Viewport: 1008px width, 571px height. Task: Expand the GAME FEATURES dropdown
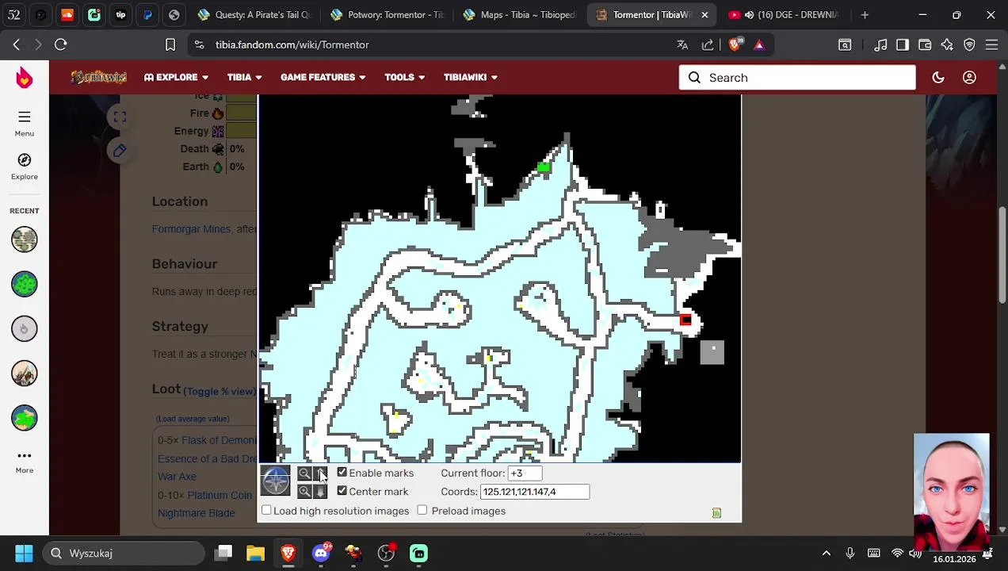pyautogui.click(x=323, y=78)
